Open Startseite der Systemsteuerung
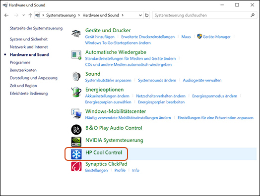 point(36,28)
